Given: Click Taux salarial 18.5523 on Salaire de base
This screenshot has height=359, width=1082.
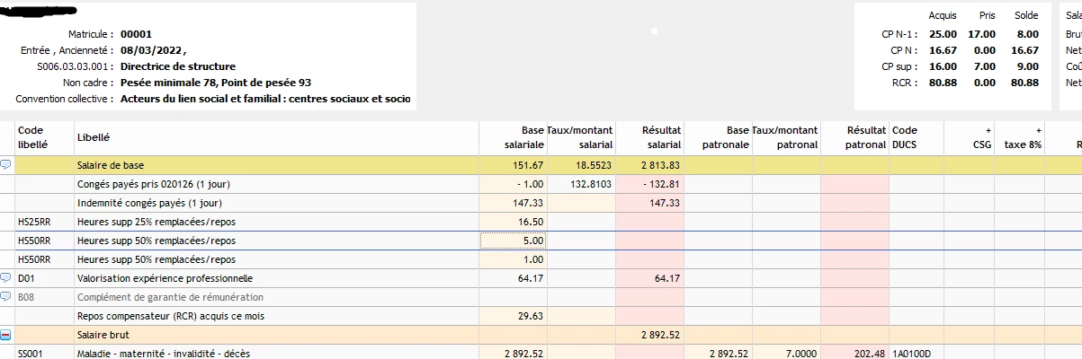Looking at the screenshot, I should point(582,165).
